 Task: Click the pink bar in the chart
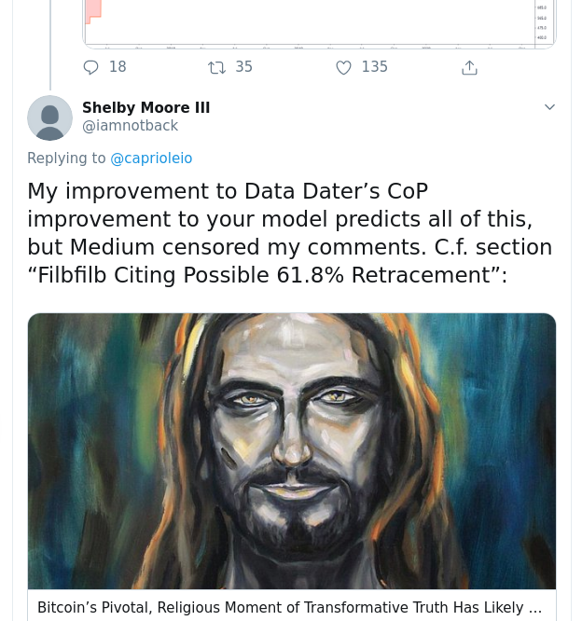click(x=93, y=12)
